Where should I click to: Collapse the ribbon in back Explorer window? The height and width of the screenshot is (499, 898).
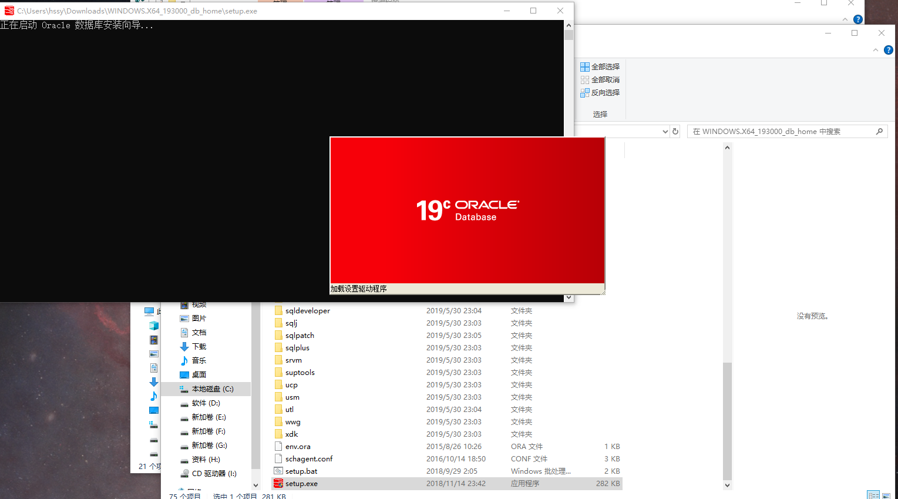(x=845, y=19)
